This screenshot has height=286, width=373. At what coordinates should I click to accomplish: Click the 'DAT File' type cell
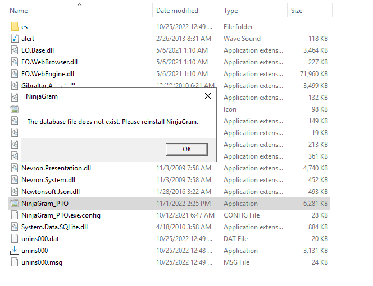pyautogui.click(x=235, y=239)
